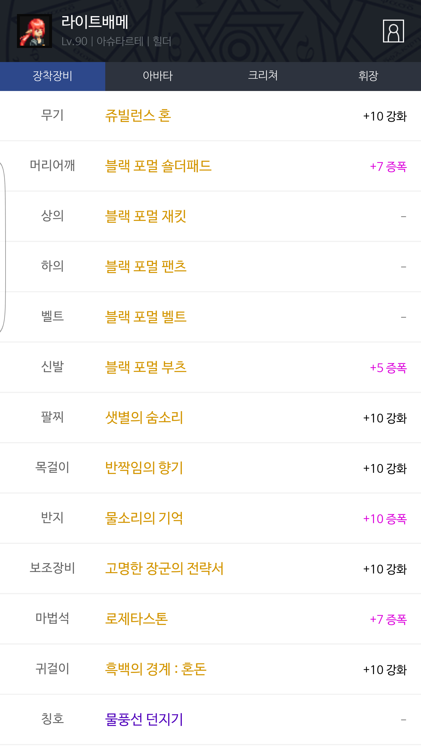
Task: Select the 블랙 포멀 부츠 item
Action: [x=146, y=367]
